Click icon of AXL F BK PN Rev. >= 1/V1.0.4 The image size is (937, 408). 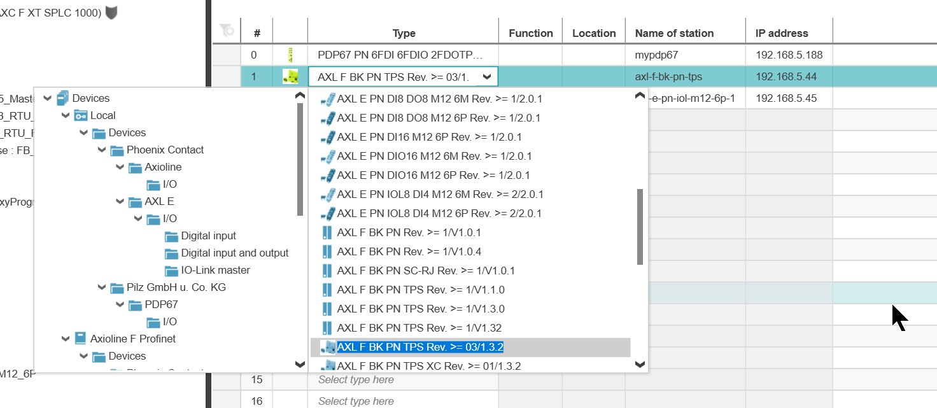click(x=327, y=251)
